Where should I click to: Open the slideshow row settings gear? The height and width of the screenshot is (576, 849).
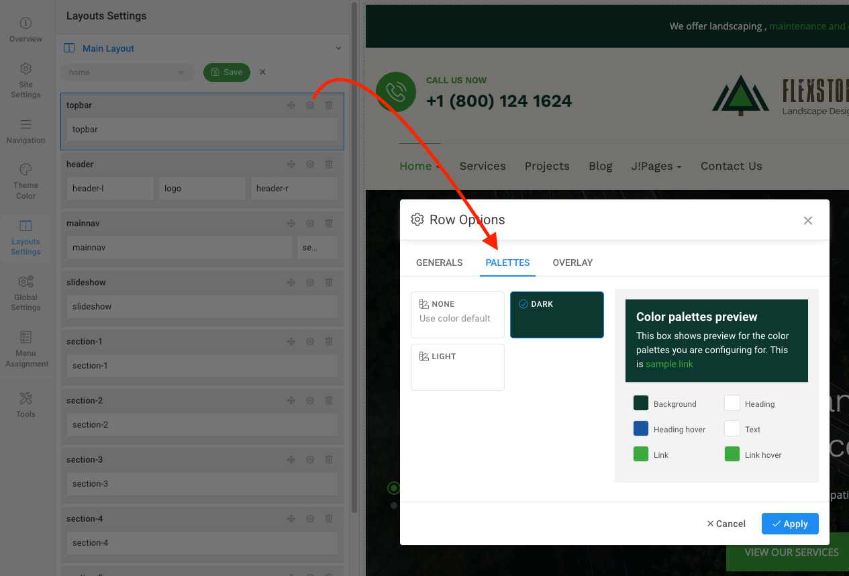coord(310,283)
